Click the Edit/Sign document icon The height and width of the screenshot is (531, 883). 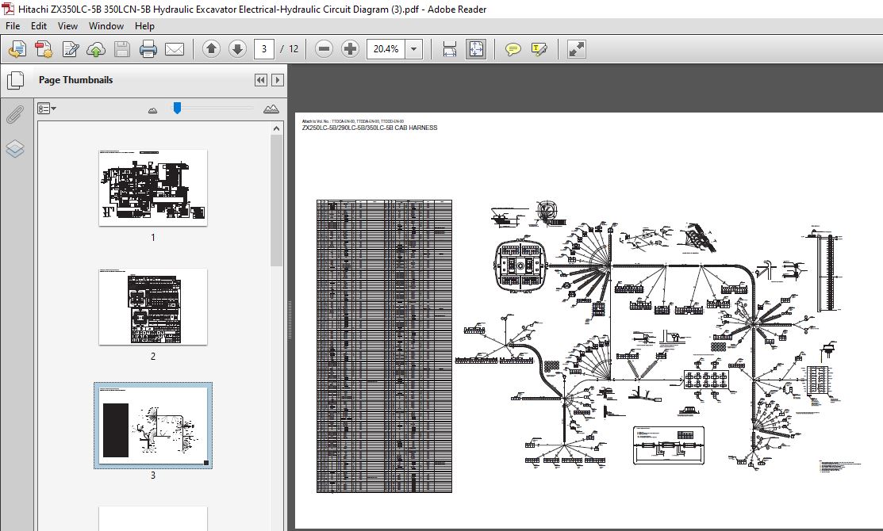pos(70,49)
